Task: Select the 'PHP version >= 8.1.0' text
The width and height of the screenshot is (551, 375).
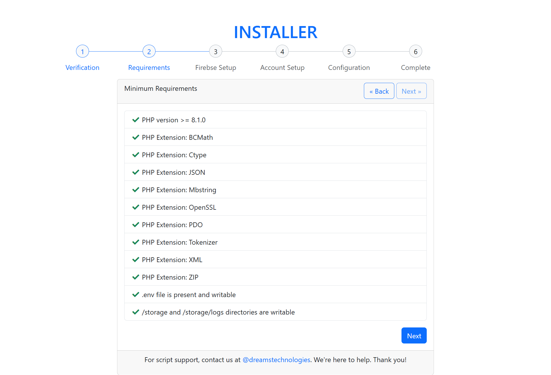Action: 174,120
